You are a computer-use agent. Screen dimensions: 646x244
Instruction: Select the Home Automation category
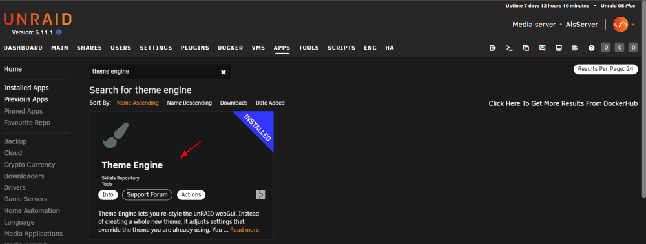tap(32, 210)
